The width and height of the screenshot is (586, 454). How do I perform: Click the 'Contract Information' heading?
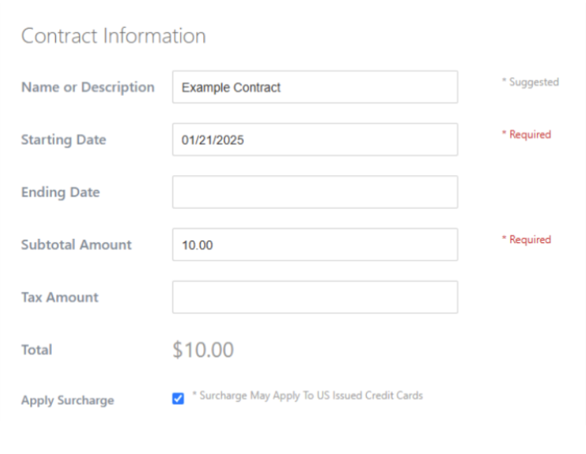tap(114, 36)
